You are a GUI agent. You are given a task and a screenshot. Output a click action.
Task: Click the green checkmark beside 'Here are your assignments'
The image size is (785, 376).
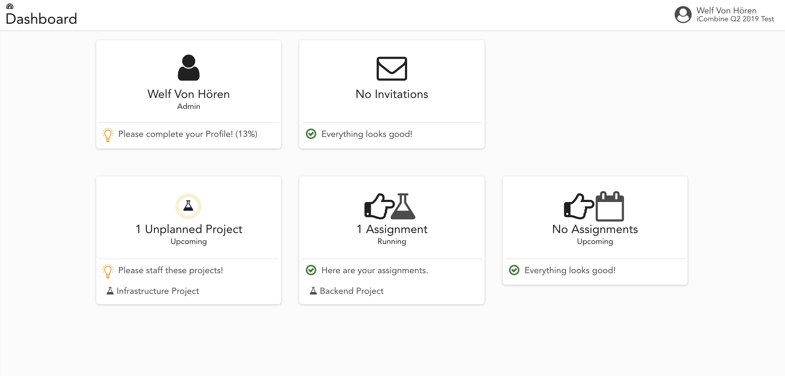[x=311, y=270]
